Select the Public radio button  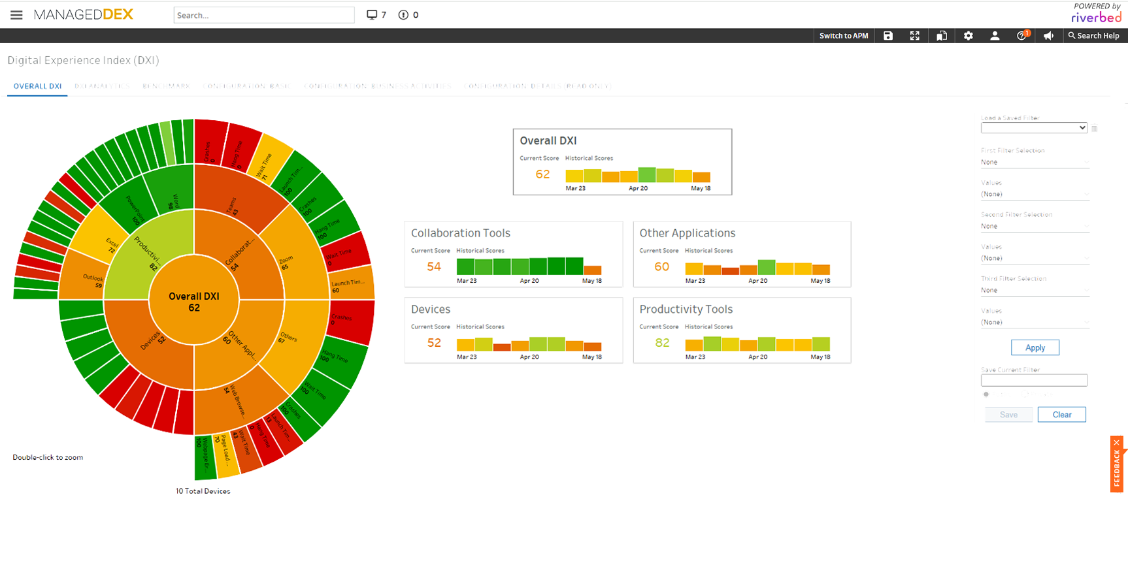click(986, 394)
